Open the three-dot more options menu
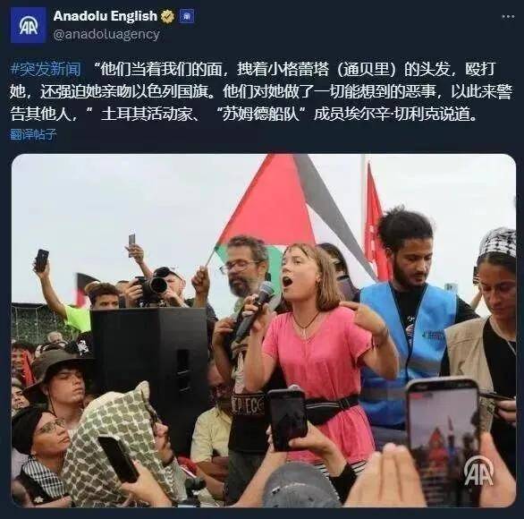Image resolution: width=524 pixels, height=519 pixels. pos(508,17)
